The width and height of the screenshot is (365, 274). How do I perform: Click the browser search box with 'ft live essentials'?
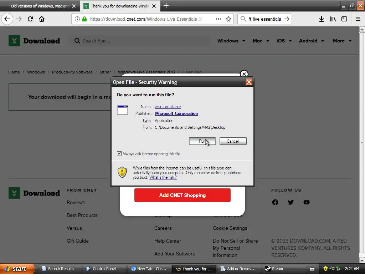[265, 19]
